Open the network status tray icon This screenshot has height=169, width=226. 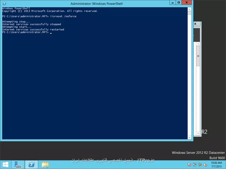tap(200, 165)
